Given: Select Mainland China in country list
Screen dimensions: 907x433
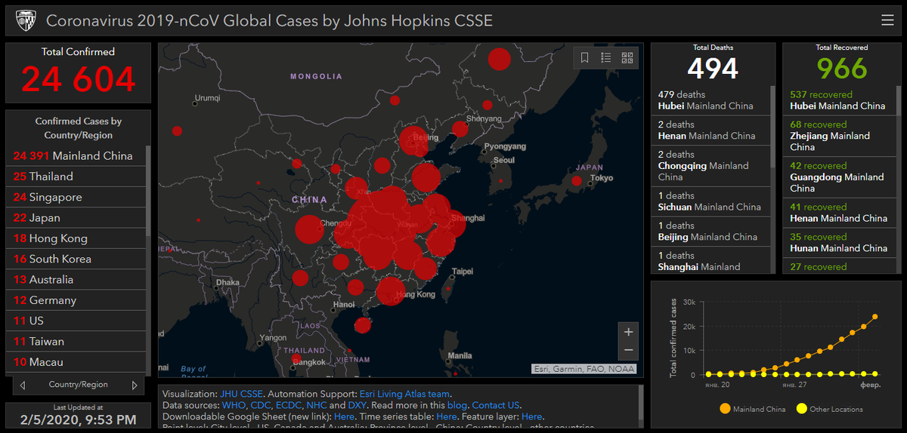Looking at the screenshot, I should pyautogui.click(x=75, y=155).
